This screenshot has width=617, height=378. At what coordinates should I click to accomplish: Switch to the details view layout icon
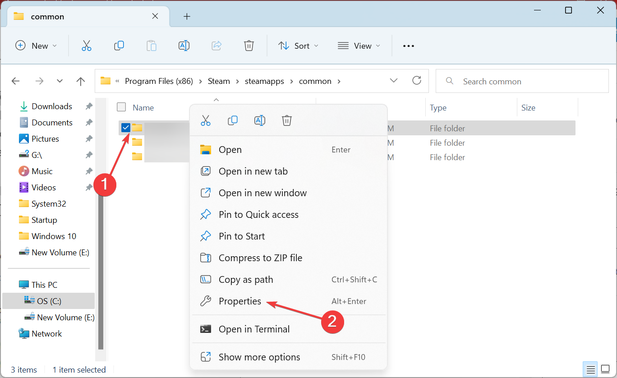coord(589,369)
